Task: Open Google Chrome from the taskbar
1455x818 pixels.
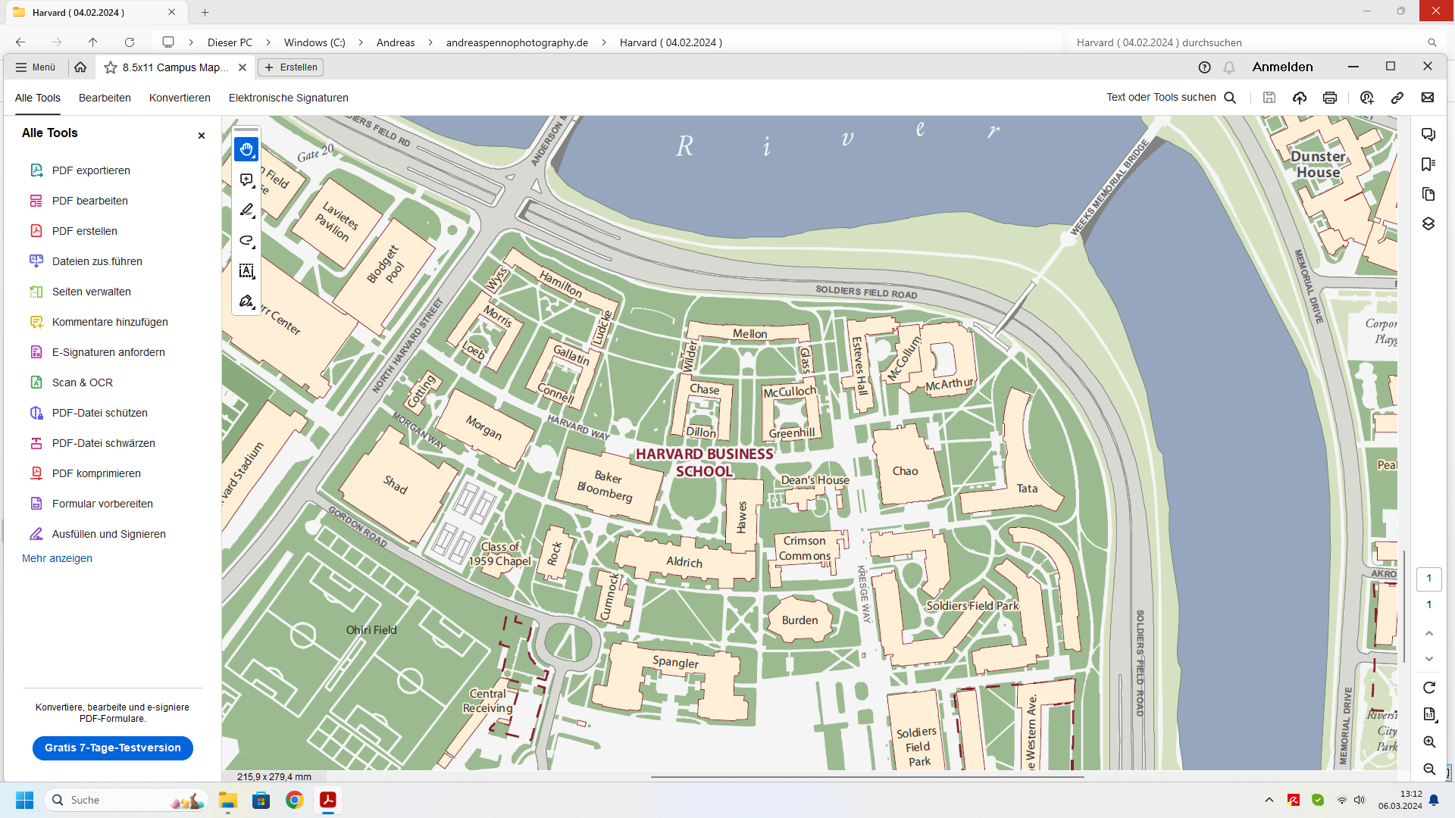Action: click(295, 800)
